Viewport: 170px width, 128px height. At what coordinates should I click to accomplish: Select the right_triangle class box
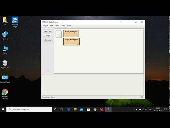point(71,34)
